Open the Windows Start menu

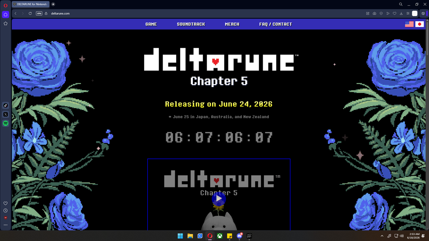180,236
